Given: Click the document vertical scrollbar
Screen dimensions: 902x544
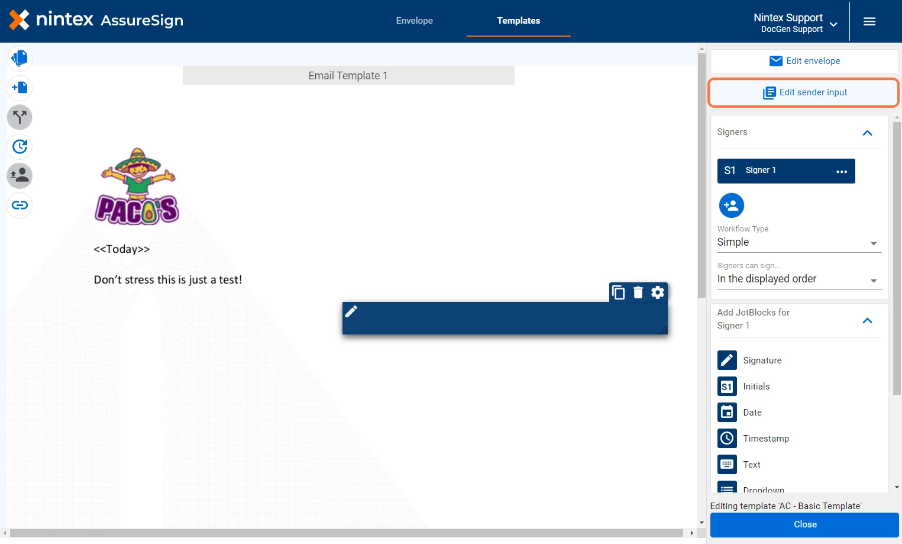Looking at the screenshot, I should point(701,176).
